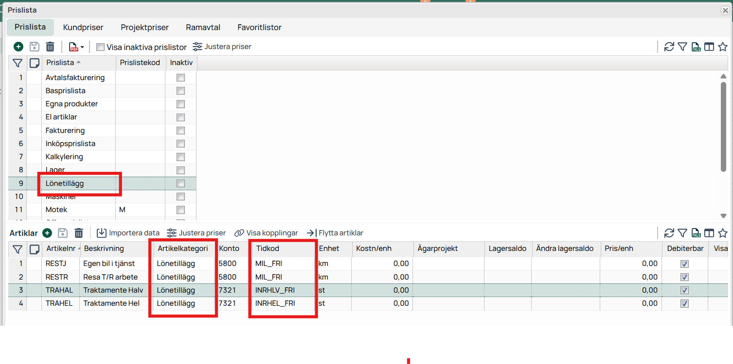Open the Ramavtal tab
733x364 pixels.
coord(203,28)
